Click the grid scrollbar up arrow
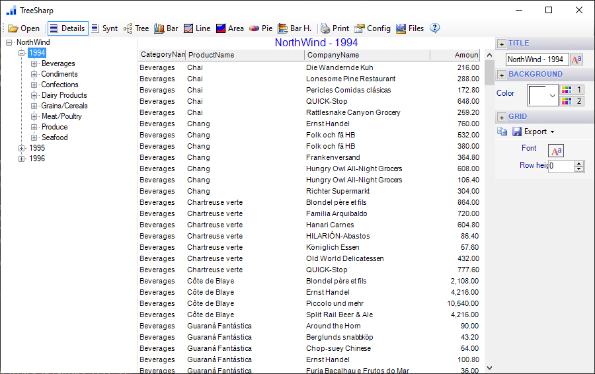Screen dimensions: 595x374 [489, 55]
